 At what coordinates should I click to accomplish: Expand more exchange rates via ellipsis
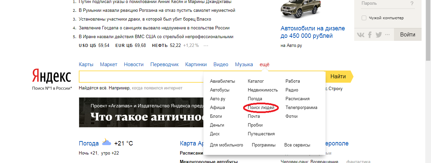pyautogui.click(x=206, y=46)
